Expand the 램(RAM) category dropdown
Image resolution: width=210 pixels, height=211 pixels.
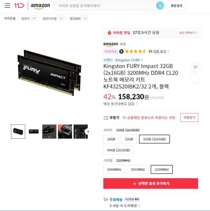[x=85, y=18]
